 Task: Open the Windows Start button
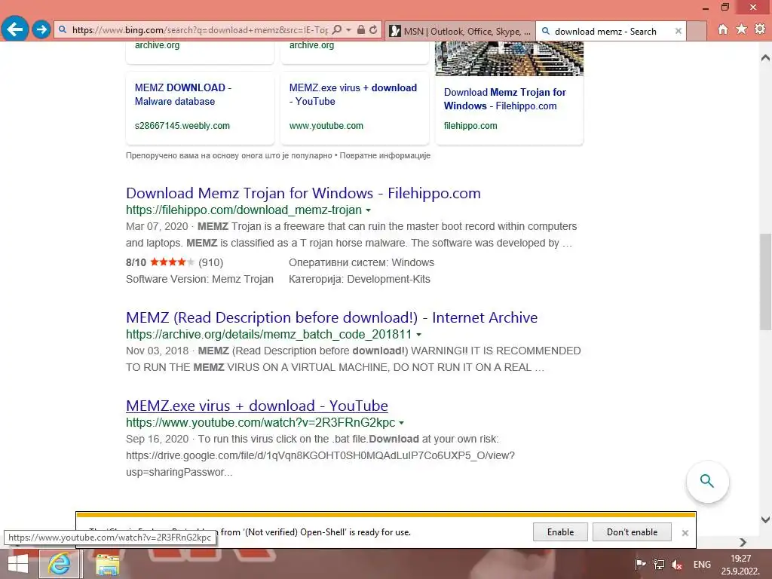tap(18, 564)
